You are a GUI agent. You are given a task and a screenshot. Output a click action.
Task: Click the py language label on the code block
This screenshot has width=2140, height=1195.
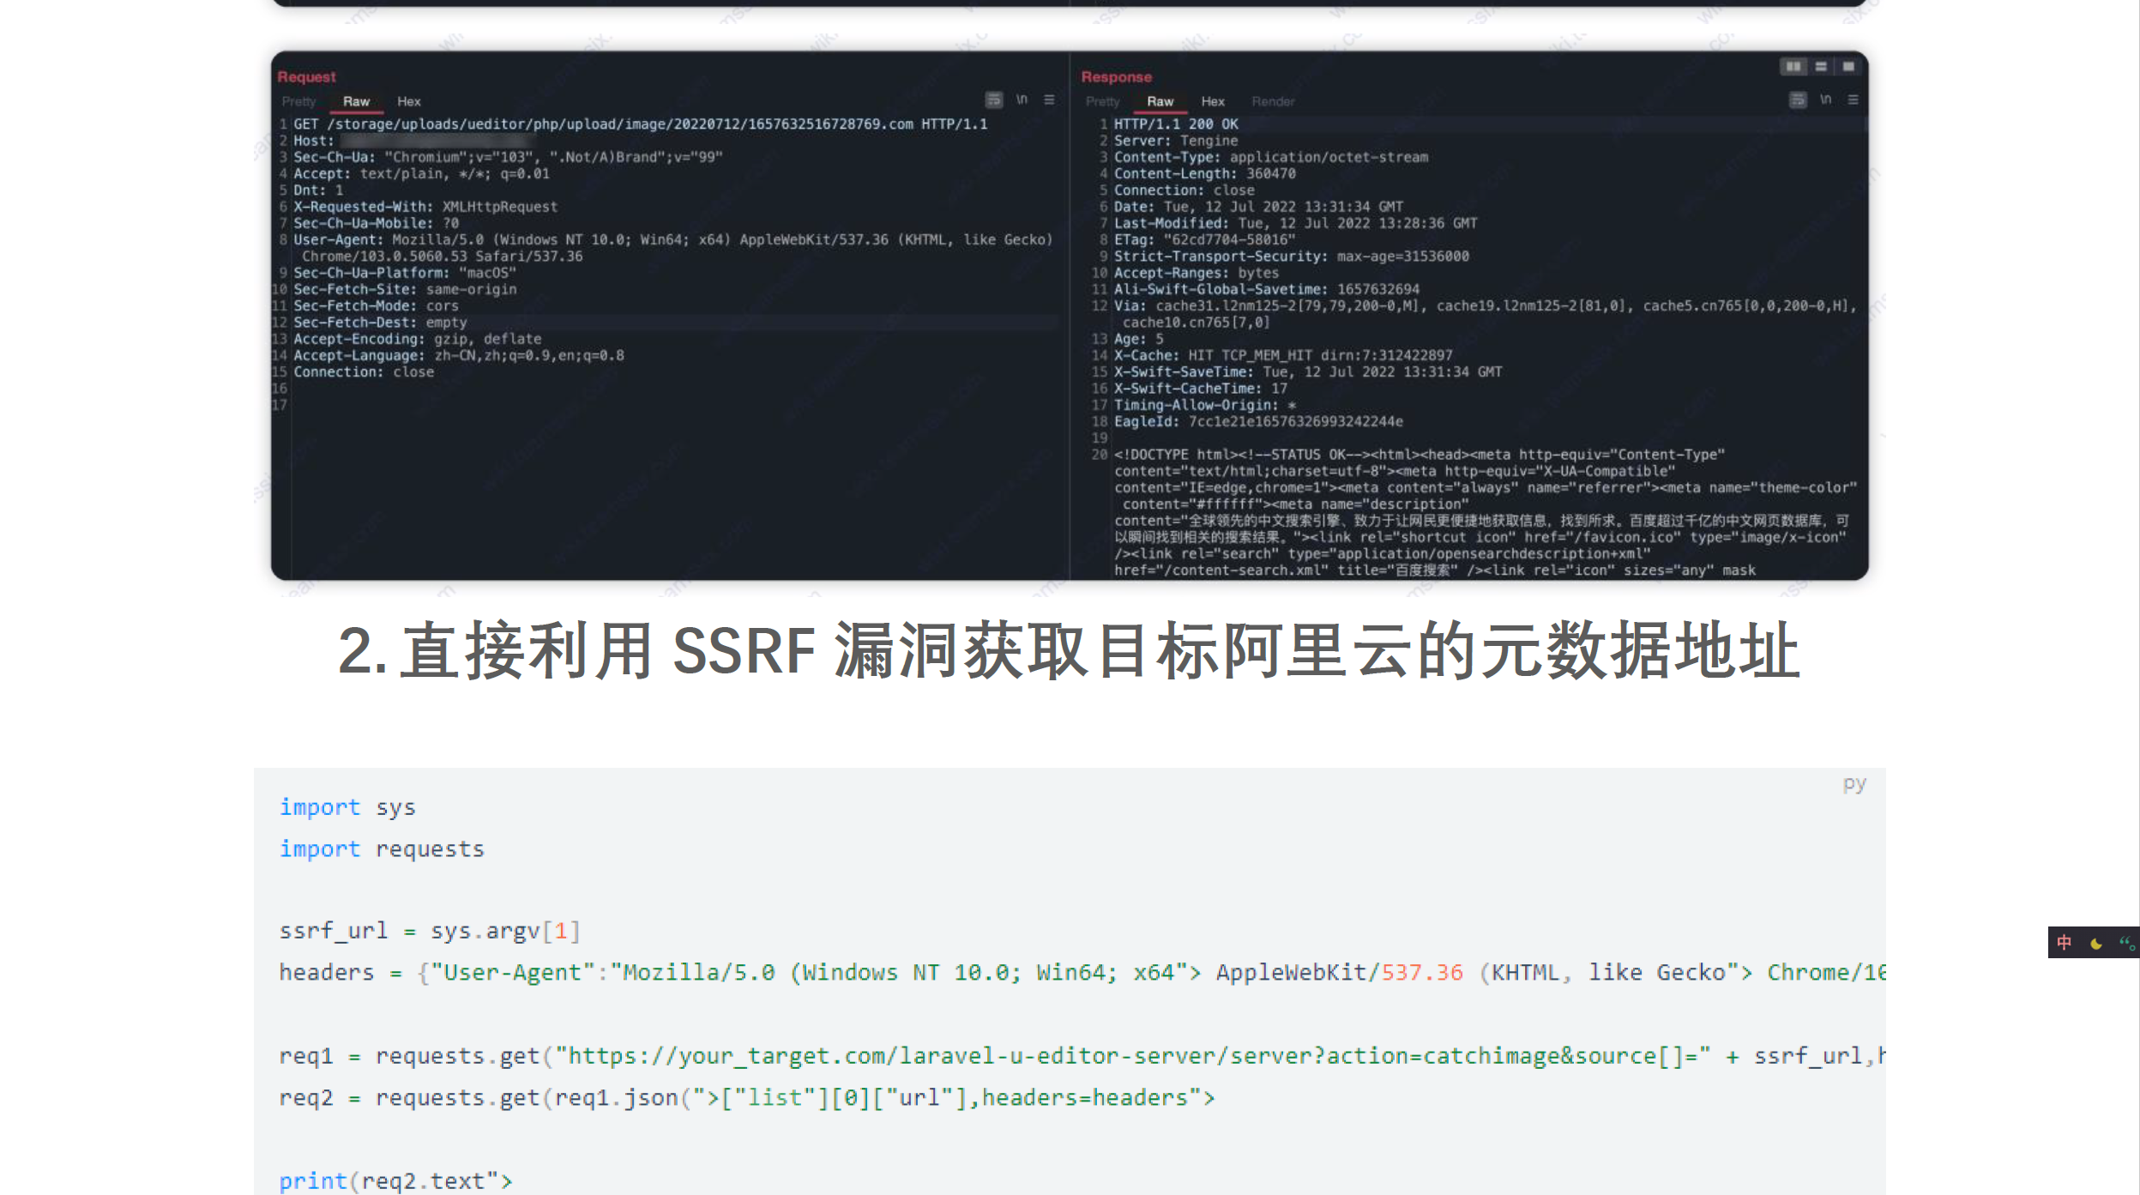tap(1854, 784)
